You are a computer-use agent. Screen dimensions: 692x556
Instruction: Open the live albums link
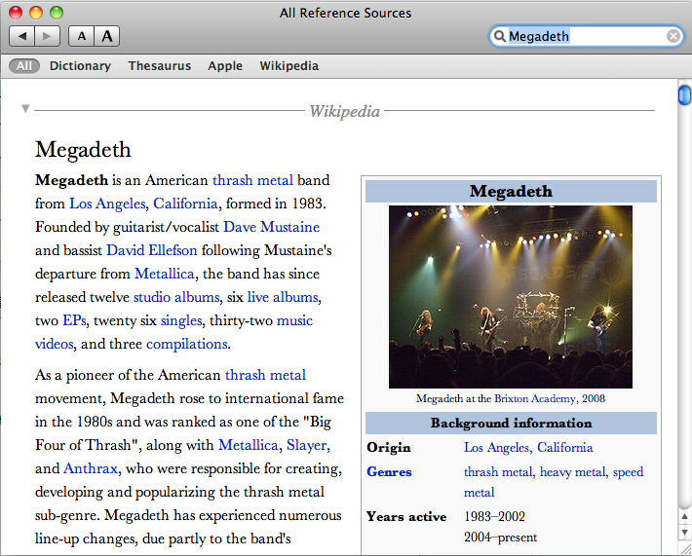click(283, 297)
